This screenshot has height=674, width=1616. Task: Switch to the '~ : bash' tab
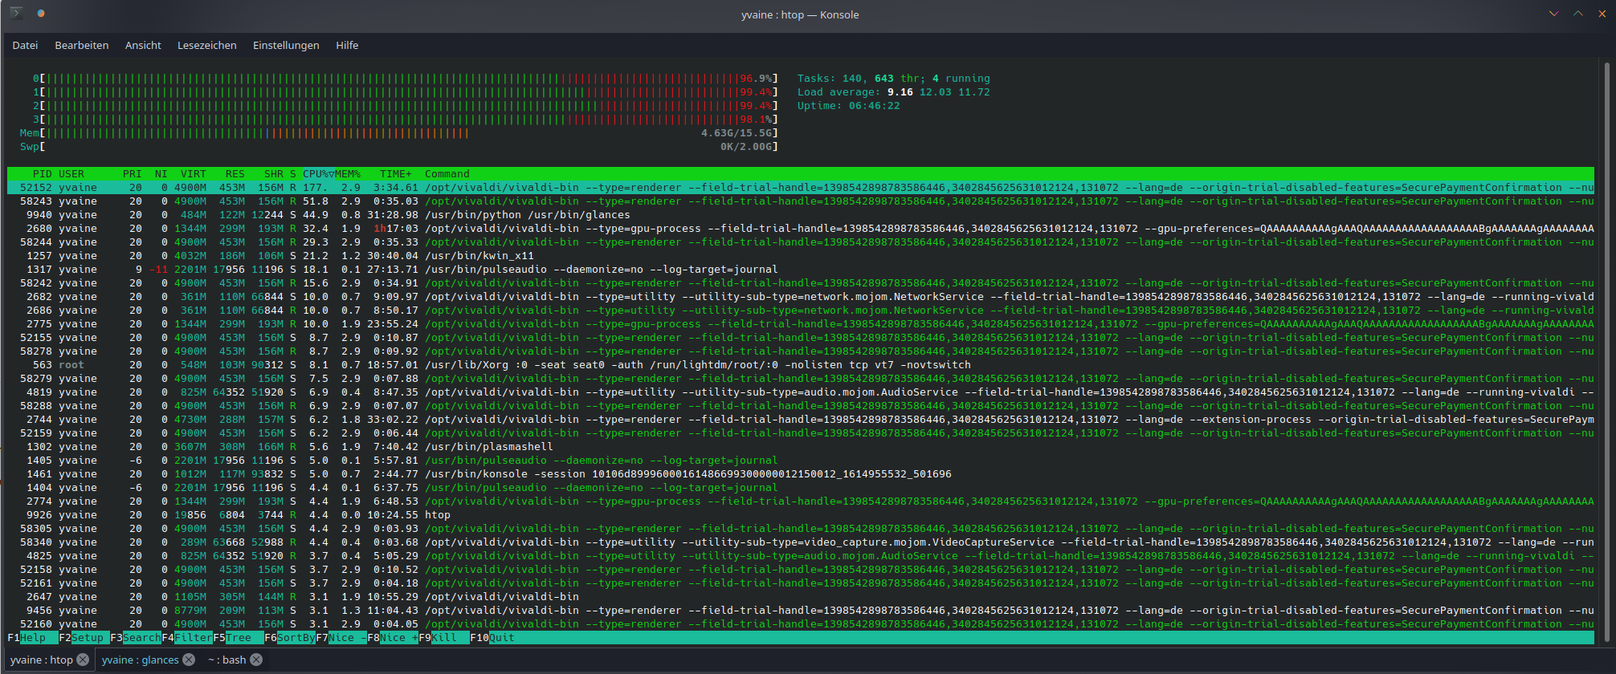pyautogui.click(x=226, y=660)
